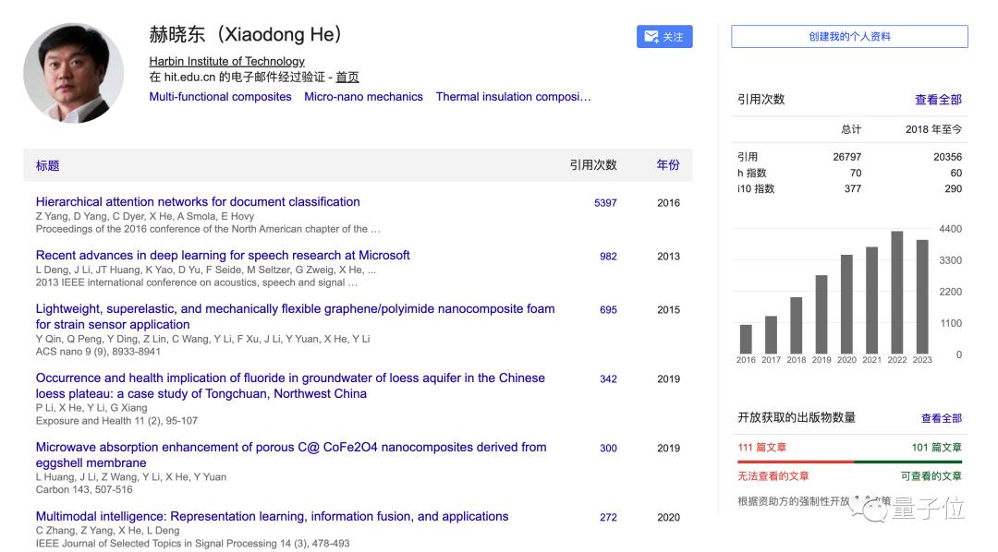This screenshot has height=552, width=998.
Task: Open the 首页 homepage link
Action: click(347, 78)
